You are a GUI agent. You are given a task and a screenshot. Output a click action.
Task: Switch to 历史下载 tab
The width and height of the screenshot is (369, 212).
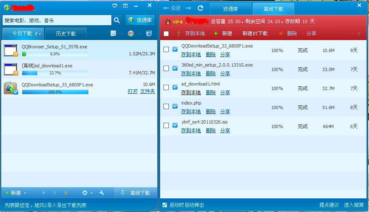66,34
